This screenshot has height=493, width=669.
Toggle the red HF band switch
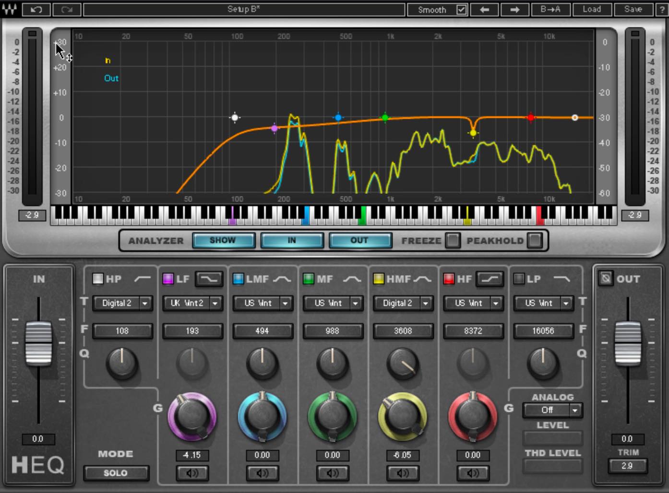tap(449, 279)
